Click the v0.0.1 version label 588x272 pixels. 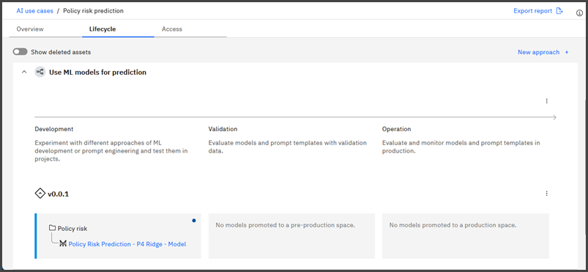[x=58, y=194]
